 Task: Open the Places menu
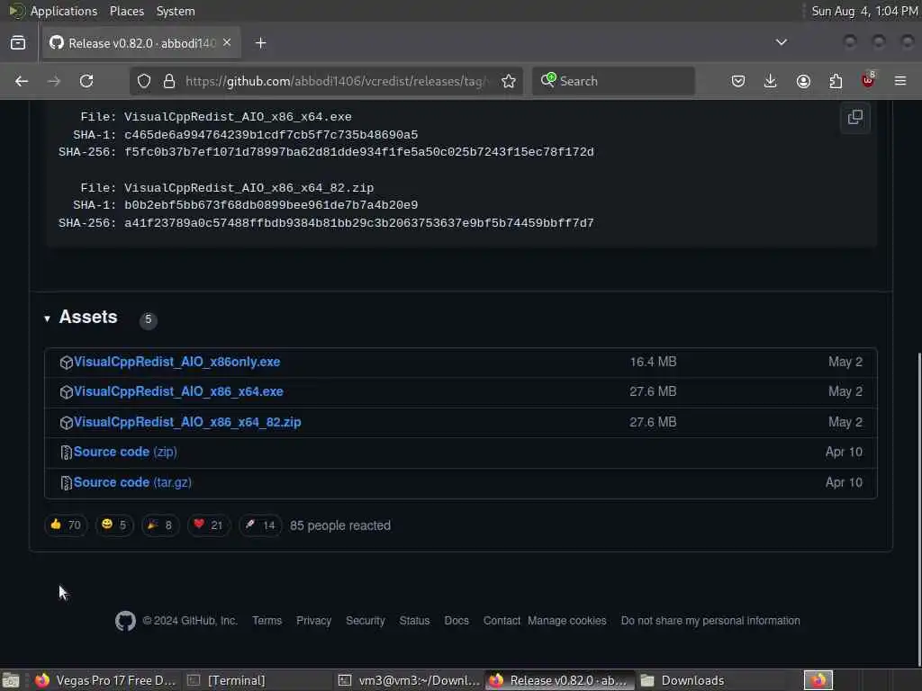click(127, 11)
